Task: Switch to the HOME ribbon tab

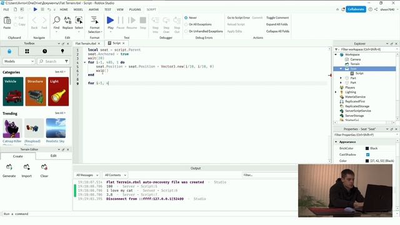Action: 64,9
